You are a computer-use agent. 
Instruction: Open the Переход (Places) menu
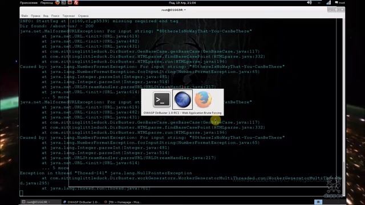pyautogui.click(x=47, y=3)
